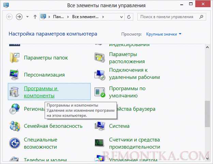
Task: Go up one level with the up arrow
Action: [x=35, y=17]
